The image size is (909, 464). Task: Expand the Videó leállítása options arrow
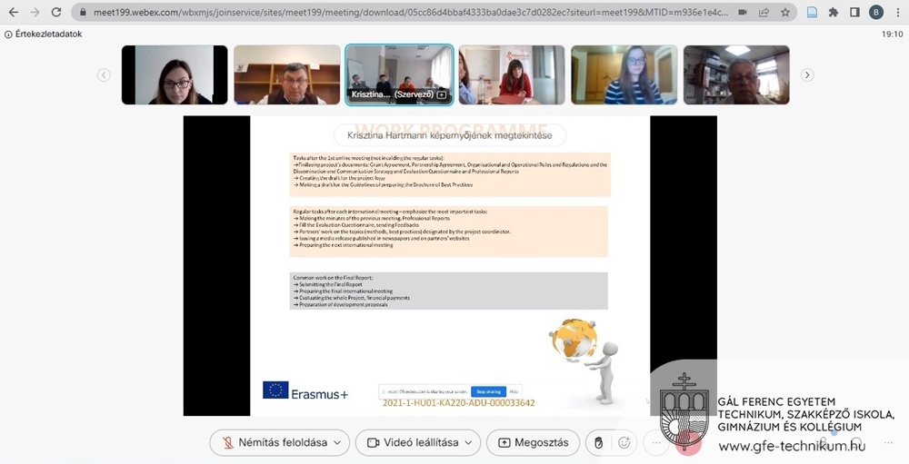[x=468, y=442]
